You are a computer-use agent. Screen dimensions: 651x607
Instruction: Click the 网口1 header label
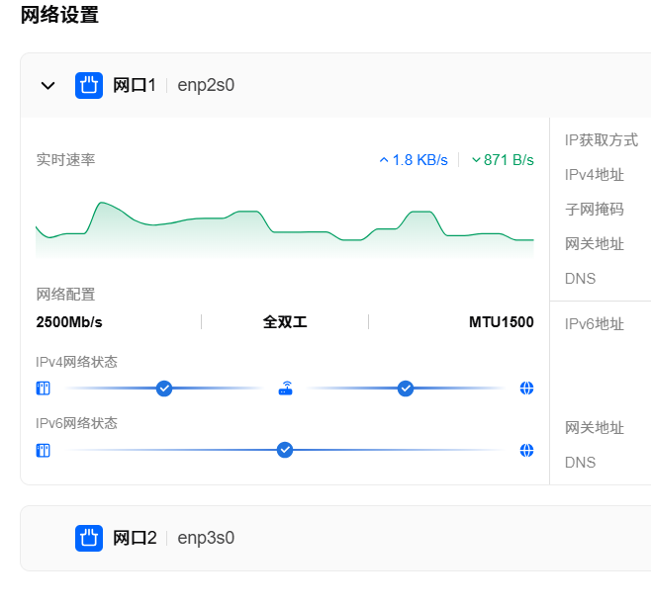point(135,85)
